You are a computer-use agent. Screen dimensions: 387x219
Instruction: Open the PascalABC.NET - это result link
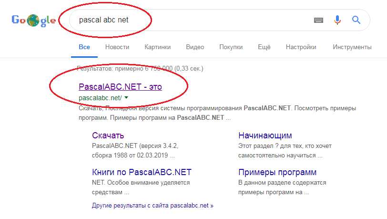pyautogui.click(x=120, y=87)
